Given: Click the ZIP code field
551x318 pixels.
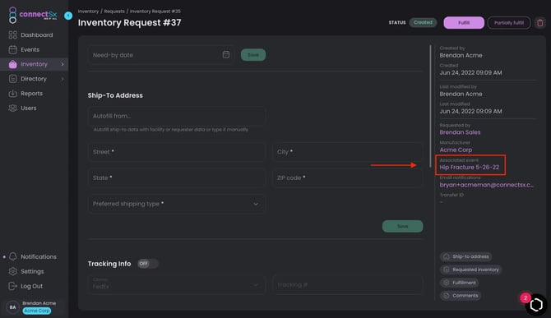Looking at the screenshot, I should click(x=348, y=178).
